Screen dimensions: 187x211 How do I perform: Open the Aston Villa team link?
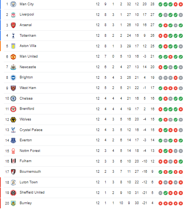click(28, 46)
